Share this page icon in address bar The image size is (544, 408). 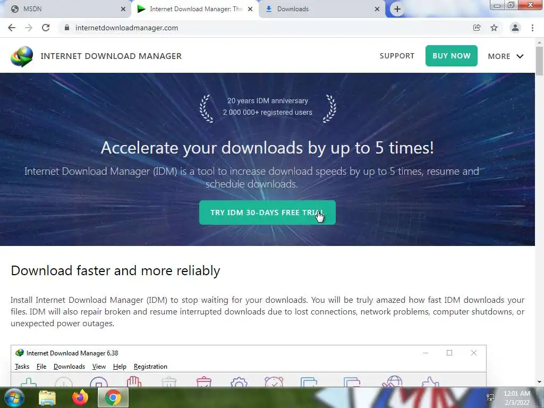477,28
